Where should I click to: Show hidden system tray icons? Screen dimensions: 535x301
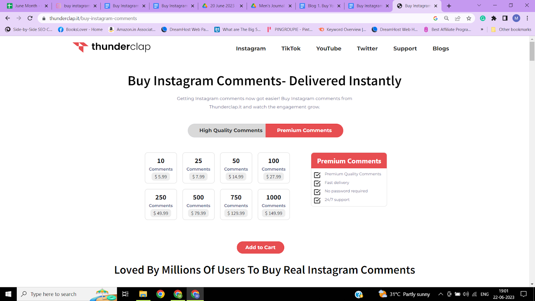click(x=441, y=294)
